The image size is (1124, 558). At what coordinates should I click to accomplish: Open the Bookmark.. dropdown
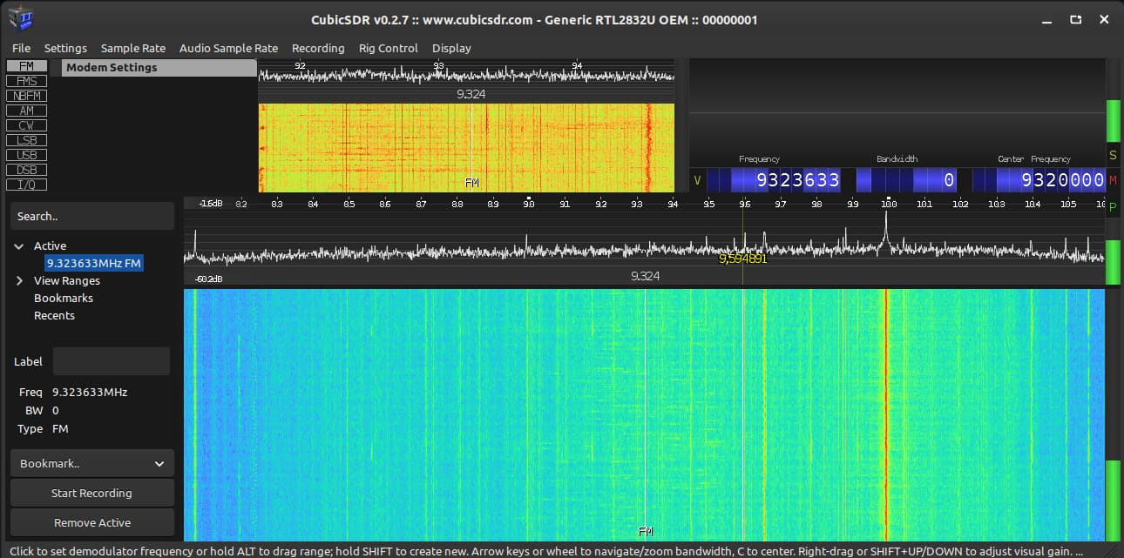92,464
